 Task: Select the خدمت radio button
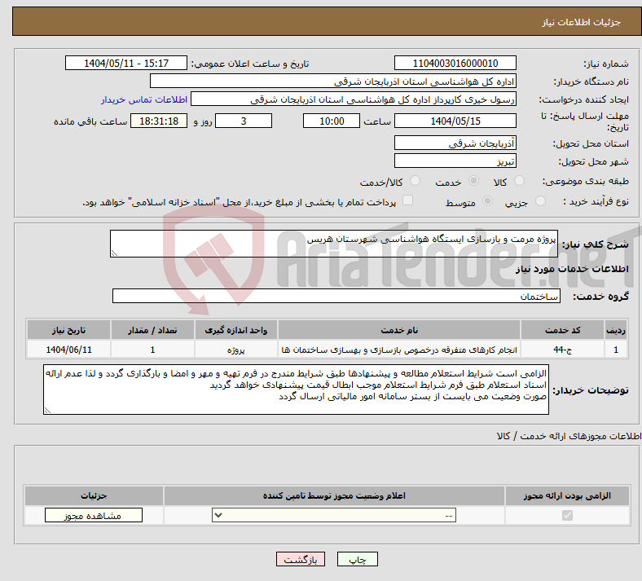(473, 181)
